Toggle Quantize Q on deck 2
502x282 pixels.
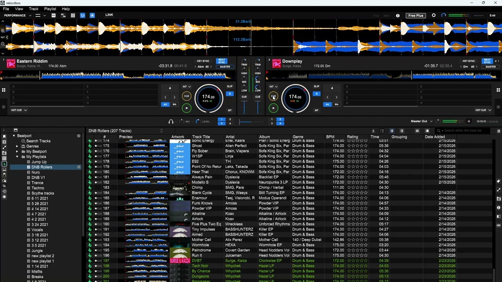(x=316, y=94)
